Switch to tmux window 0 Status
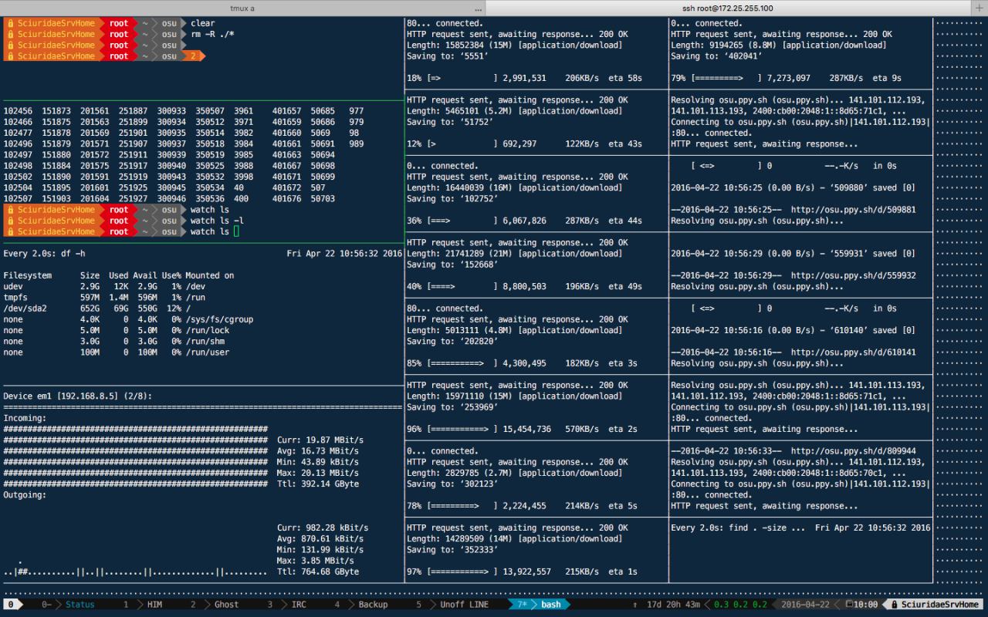The image size is (988, 617). click(69, 605)
